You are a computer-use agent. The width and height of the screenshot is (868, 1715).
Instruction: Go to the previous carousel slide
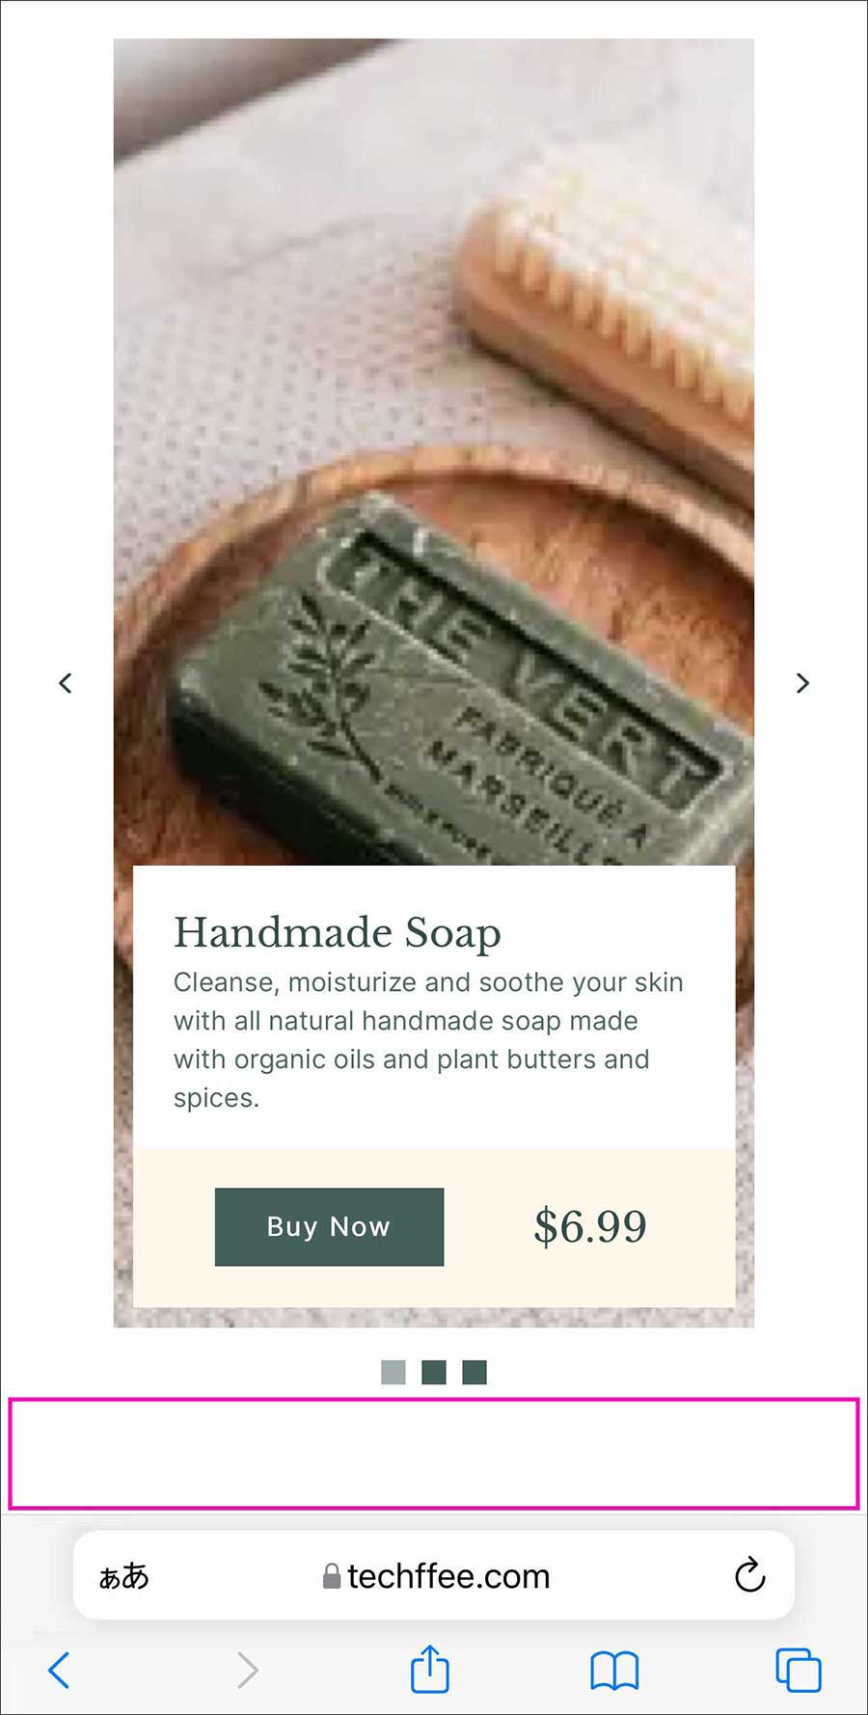pyautogui.click(x=66, y=683)
